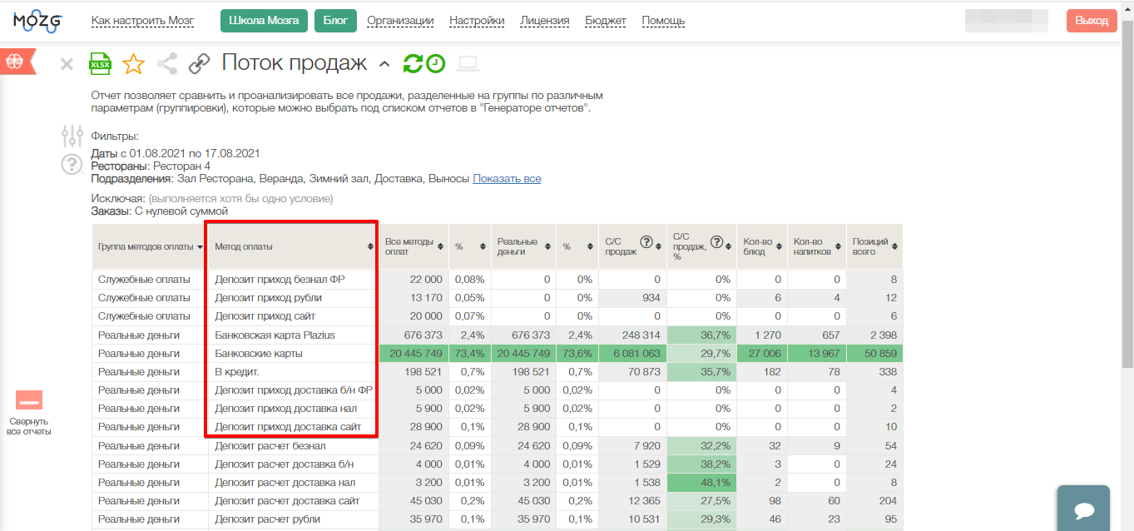Open the filter sliders settings icon
1134x531 pixels.
72,136
